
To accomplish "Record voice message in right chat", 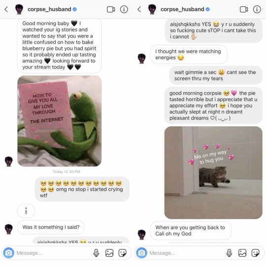I will tap(229, 253).
